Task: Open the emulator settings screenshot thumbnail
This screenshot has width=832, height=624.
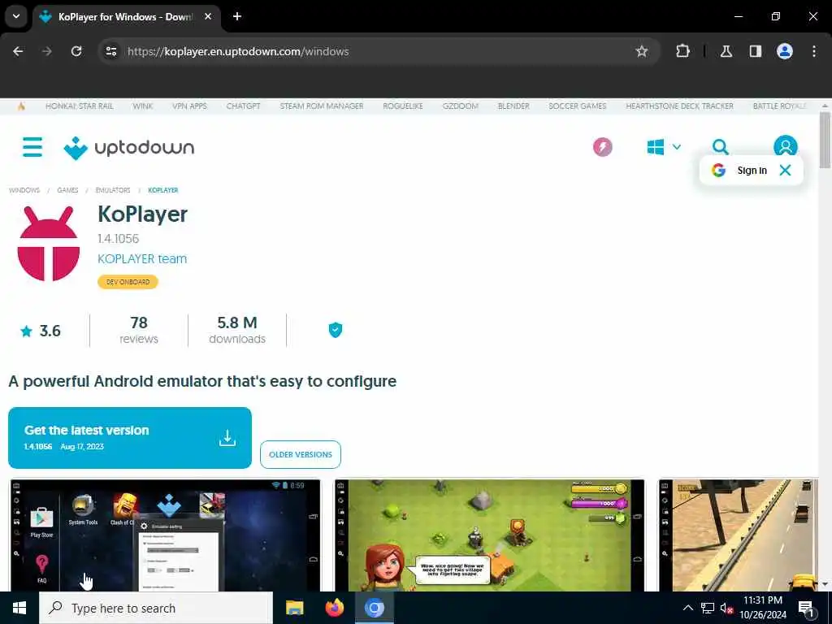Action: pyautogui.click(x=165, y=535)
